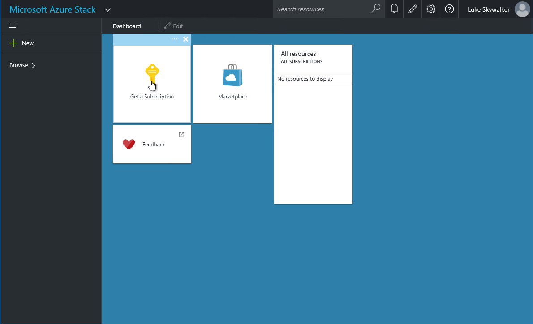Open the Feedback tile label
Viewport: 533px width, 324px height.
pos(154,145)
